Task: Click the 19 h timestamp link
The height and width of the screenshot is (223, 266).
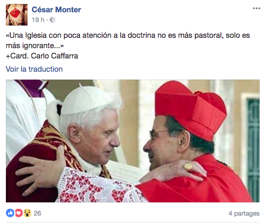Action: (x=38, y=20)
